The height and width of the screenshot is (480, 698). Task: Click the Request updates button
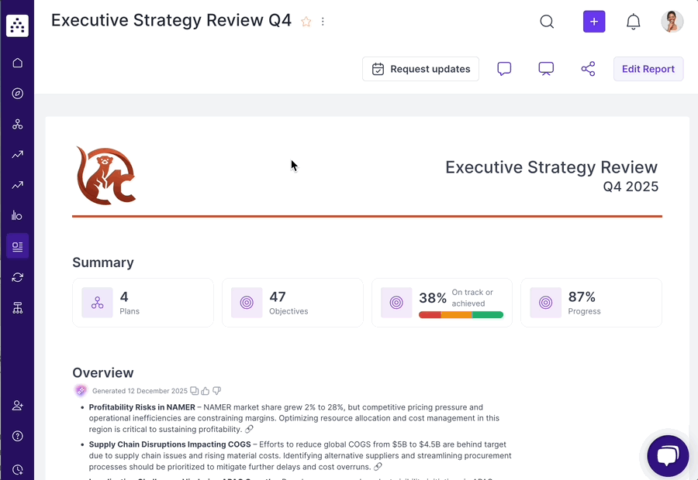[x=420, y=69]
